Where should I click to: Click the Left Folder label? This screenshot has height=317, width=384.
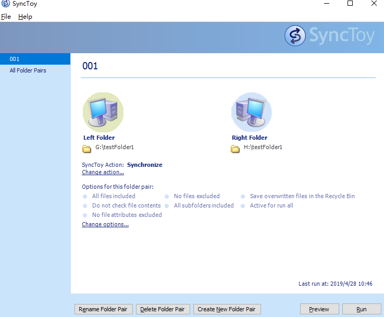tap(99, 138)
